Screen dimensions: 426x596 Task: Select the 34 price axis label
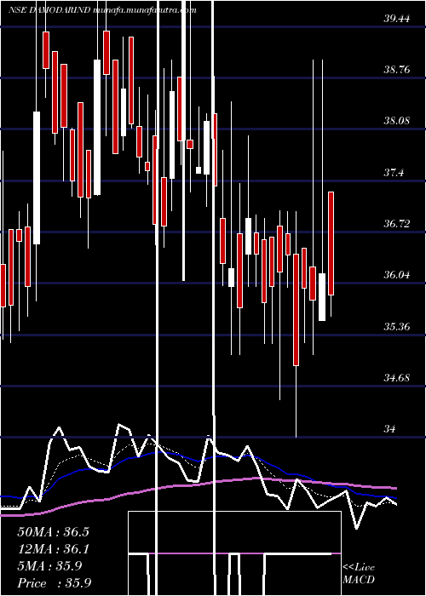(390, 429)
